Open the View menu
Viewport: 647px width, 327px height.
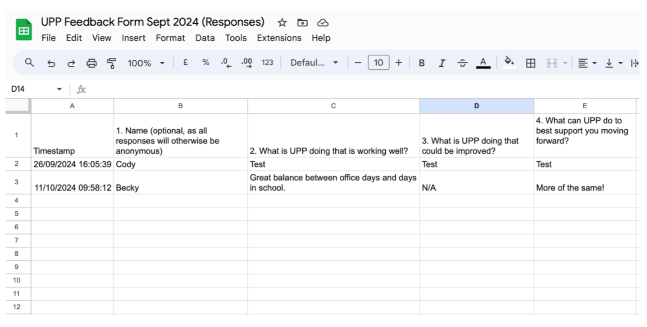tap(102, 38)
